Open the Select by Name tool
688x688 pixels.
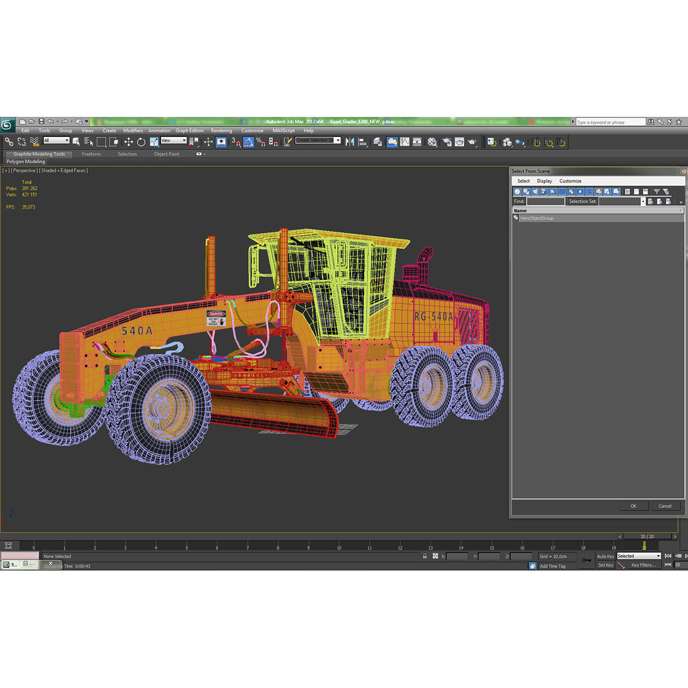pos(88,142)
